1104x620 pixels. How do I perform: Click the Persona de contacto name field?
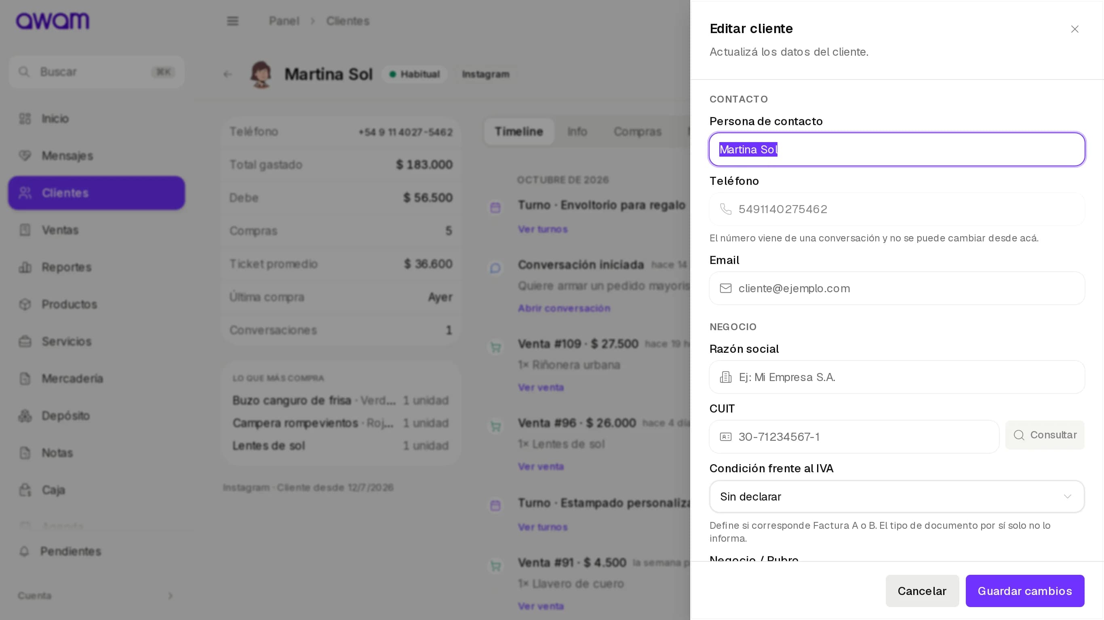coord(897,149)
